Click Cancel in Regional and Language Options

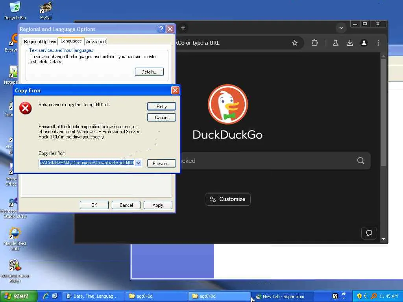pos(126,205)
